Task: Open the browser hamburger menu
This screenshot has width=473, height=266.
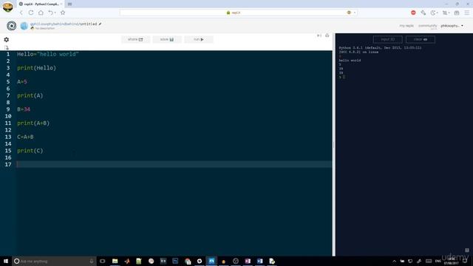Action: pos(466,13)
